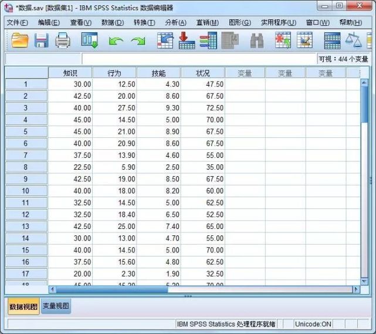Split file toolbar icon
376x334 pixels.
[x=332, y=41]
